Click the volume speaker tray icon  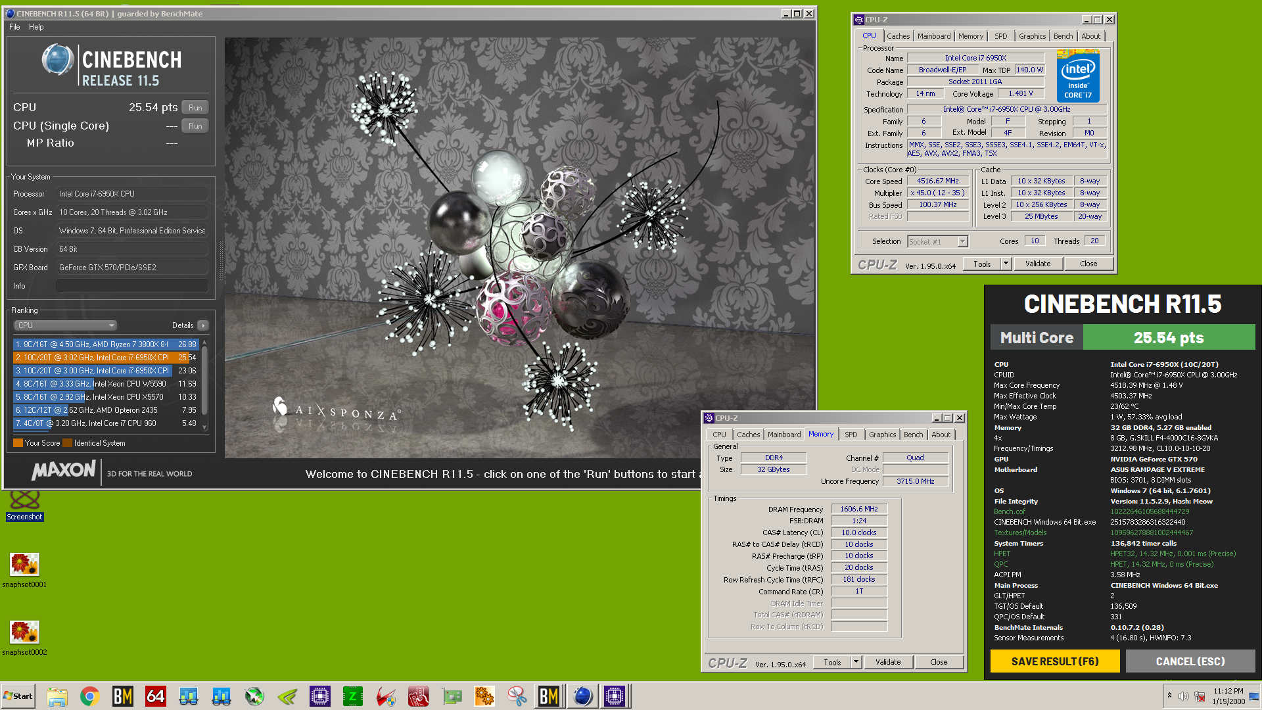tap(1183, 696)
